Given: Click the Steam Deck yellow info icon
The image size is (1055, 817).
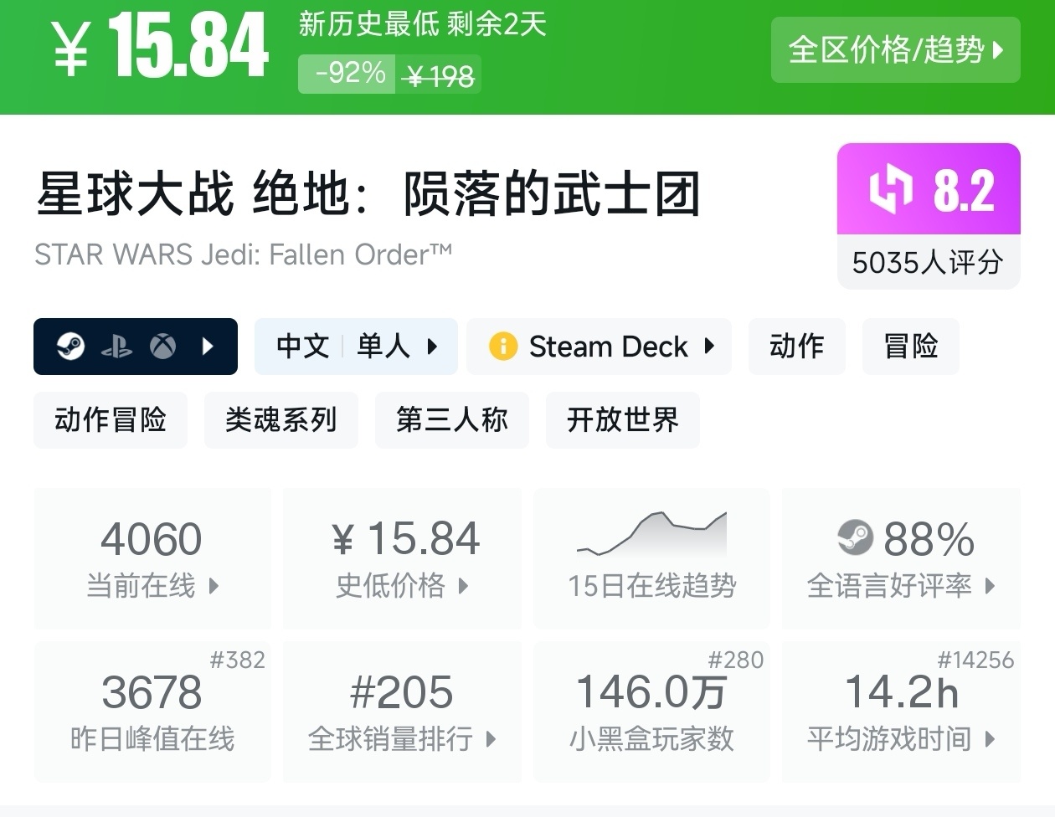Looking at the screenshot, I should click(x=502, y=346).
